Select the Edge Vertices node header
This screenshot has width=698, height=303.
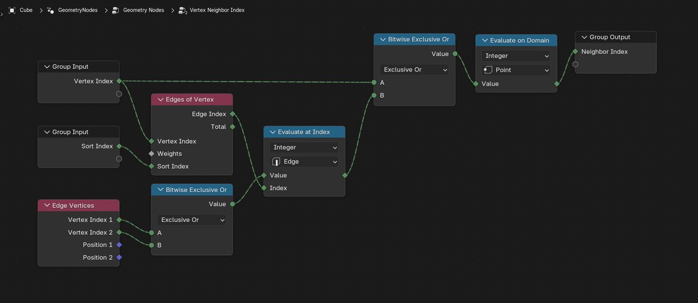point(79,205)
